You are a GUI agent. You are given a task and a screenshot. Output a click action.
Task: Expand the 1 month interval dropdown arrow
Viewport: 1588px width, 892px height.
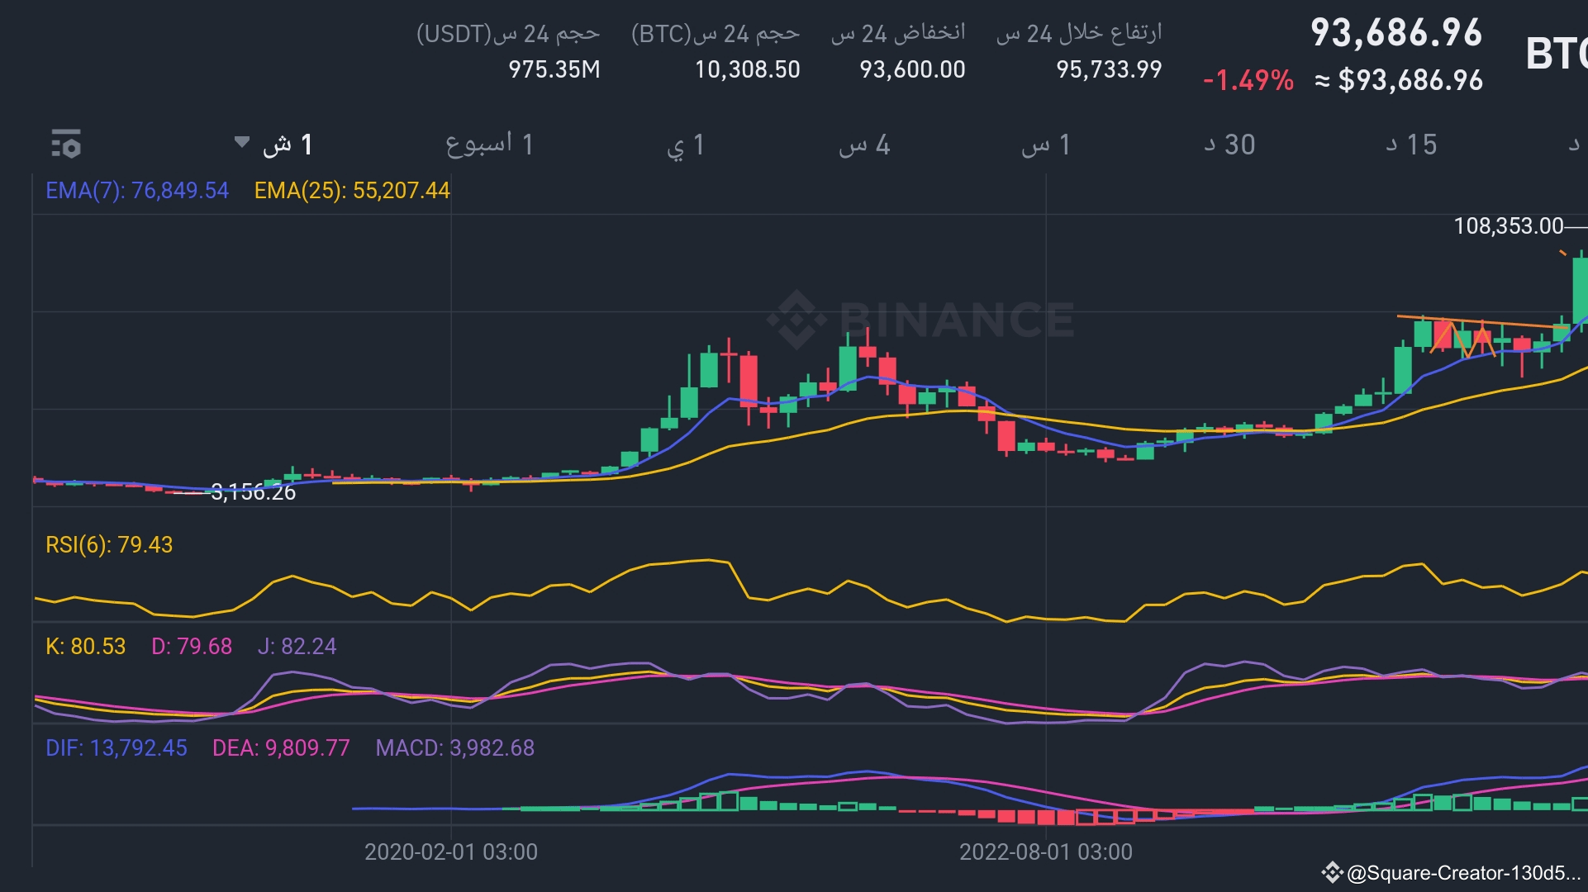(x=241, y=142)
